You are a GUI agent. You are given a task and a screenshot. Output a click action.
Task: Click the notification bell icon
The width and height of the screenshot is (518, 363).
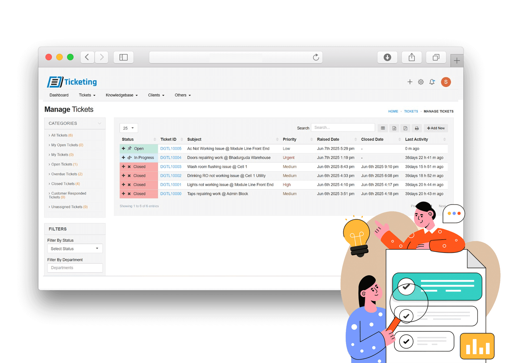pos(432,82)
